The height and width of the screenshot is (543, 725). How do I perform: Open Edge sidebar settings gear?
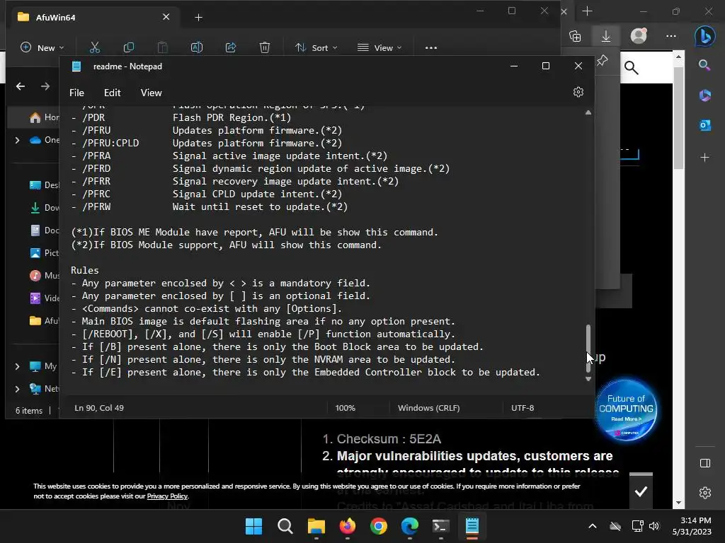pos(705,493)
